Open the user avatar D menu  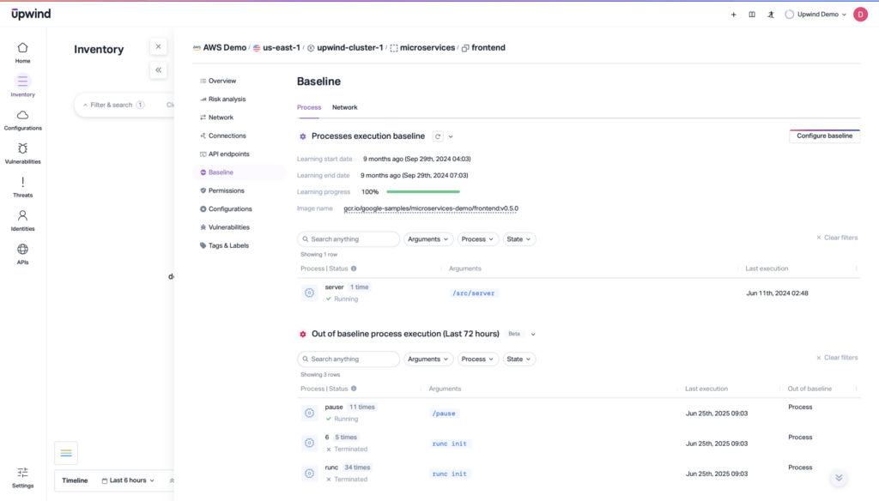[x=860, y=15]
